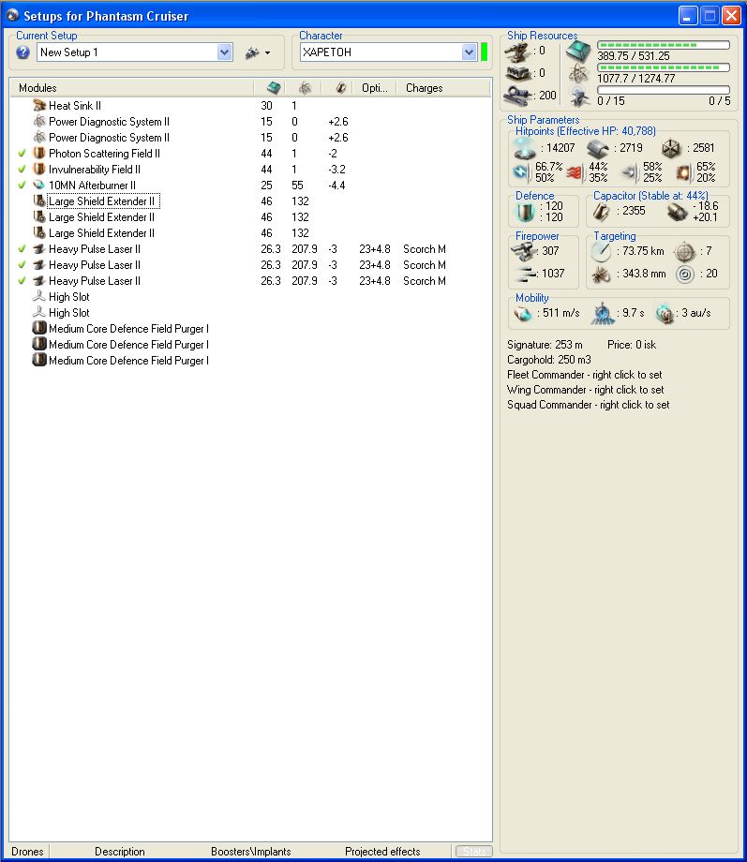Select the Heat Sink II module icon
Viewport: 747px width, 862px height.
(39, 105)
